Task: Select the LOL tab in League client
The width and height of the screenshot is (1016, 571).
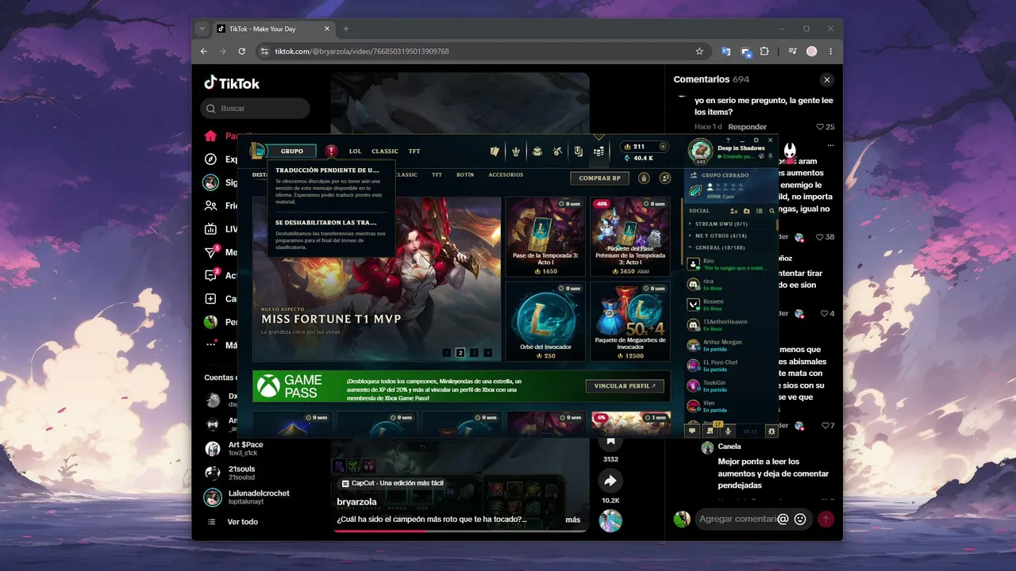Action: (355, 151)
